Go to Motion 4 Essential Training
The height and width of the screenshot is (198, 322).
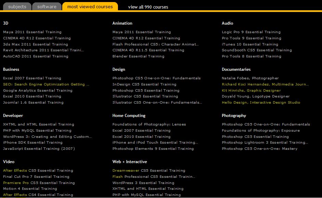point(30,189)
